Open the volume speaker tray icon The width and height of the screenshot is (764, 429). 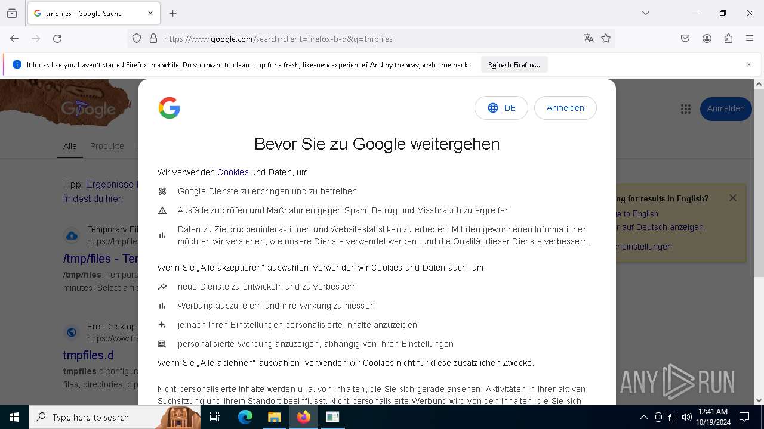(x=687, y=417)
